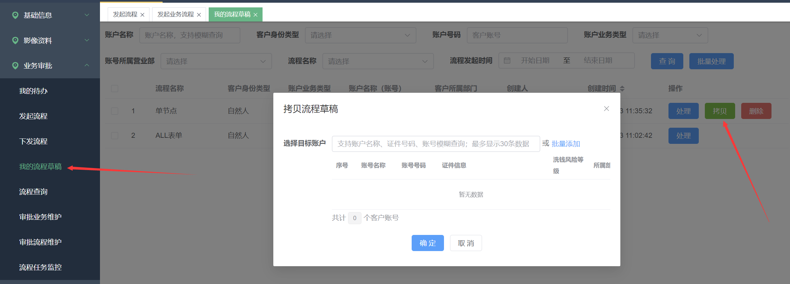The height and width of the screenshot is (284, 790).
Task: Open the 客户身份类型 dropdown
Action: (360, 35)
